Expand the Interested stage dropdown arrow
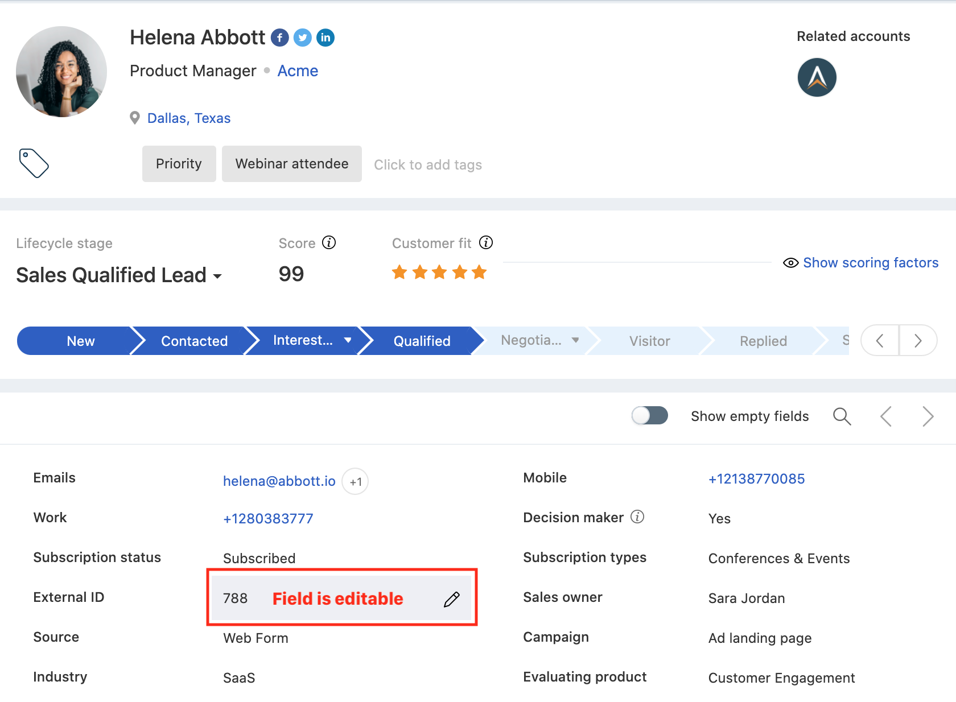The width and height of the screenshot is (956, 702). click(348, 340)
